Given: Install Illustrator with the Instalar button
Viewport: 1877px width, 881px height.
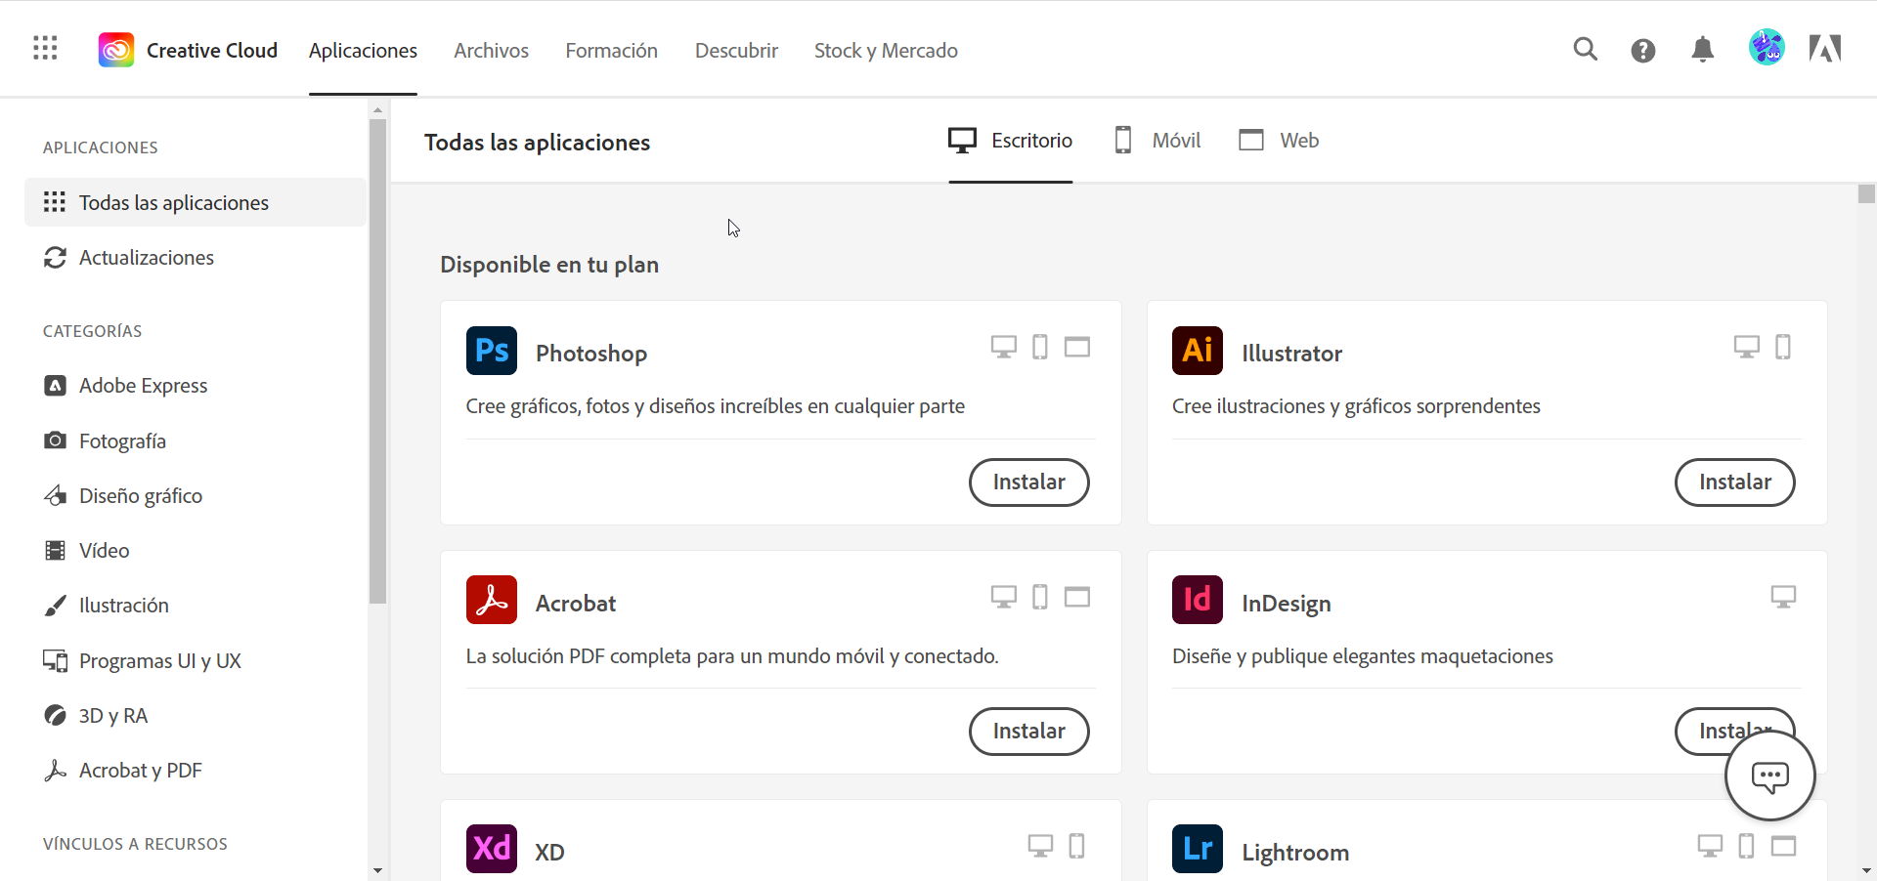Looking at the screenshot, I should tap(1734, 482).
